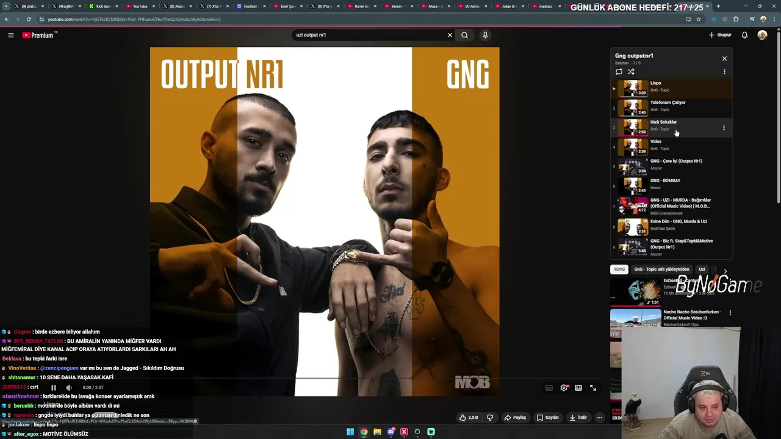Viewport: 781px width, 439px height.
Task: Play Lispo in the playlist
Action: pyautogui.click(x=671, y=88)
